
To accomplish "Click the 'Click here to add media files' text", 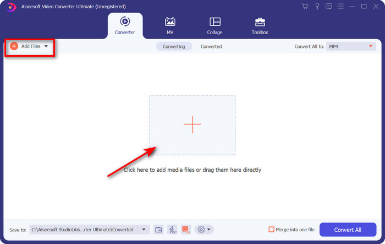I will 193,170.
